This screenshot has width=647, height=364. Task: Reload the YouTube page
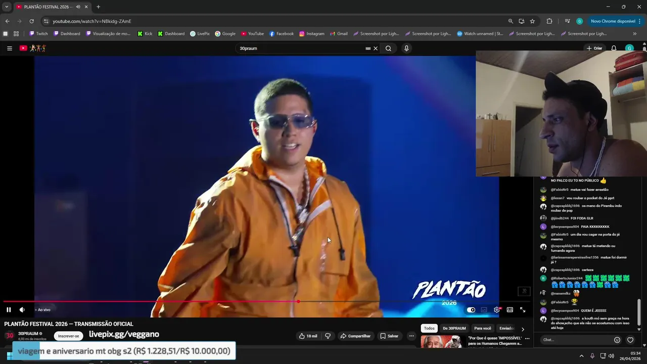pyautogui.click(x=31, y=21)
